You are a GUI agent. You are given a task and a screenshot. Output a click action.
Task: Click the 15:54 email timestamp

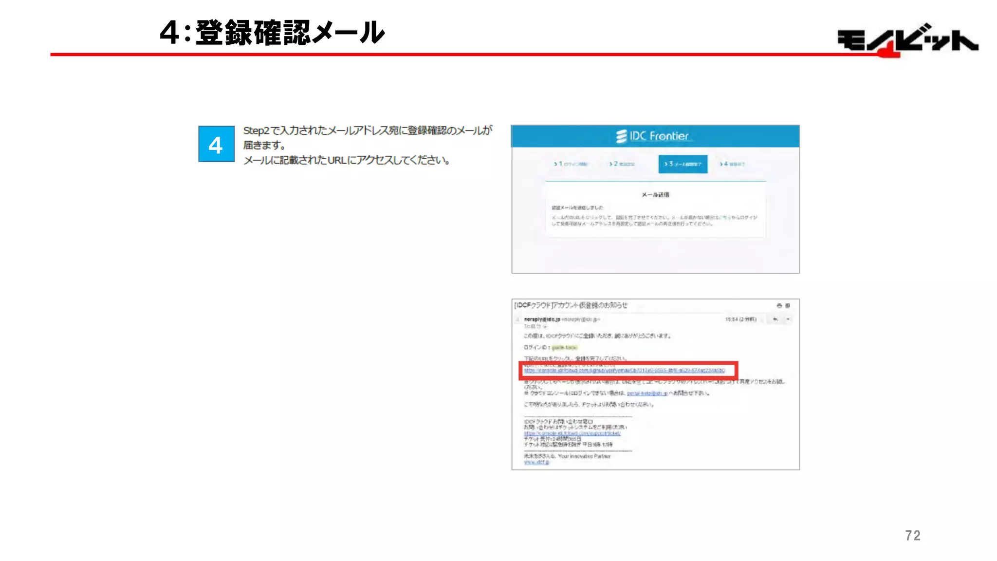(x=740, y=319)
